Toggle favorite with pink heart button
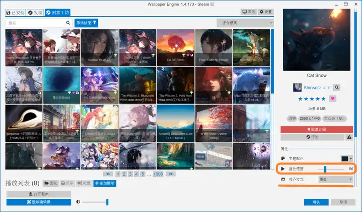Screen dimensions: 362x212 point(333,99)
